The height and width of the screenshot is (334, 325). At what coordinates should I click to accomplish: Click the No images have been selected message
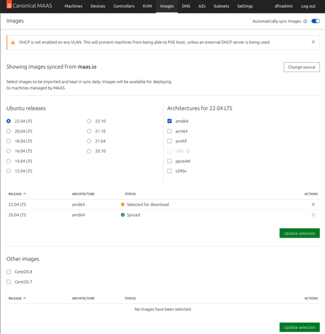point(163,309)
